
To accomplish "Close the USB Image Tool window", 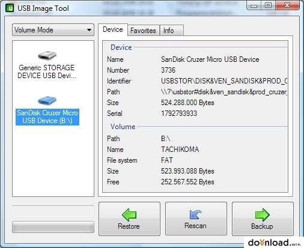I will [287, 5].
